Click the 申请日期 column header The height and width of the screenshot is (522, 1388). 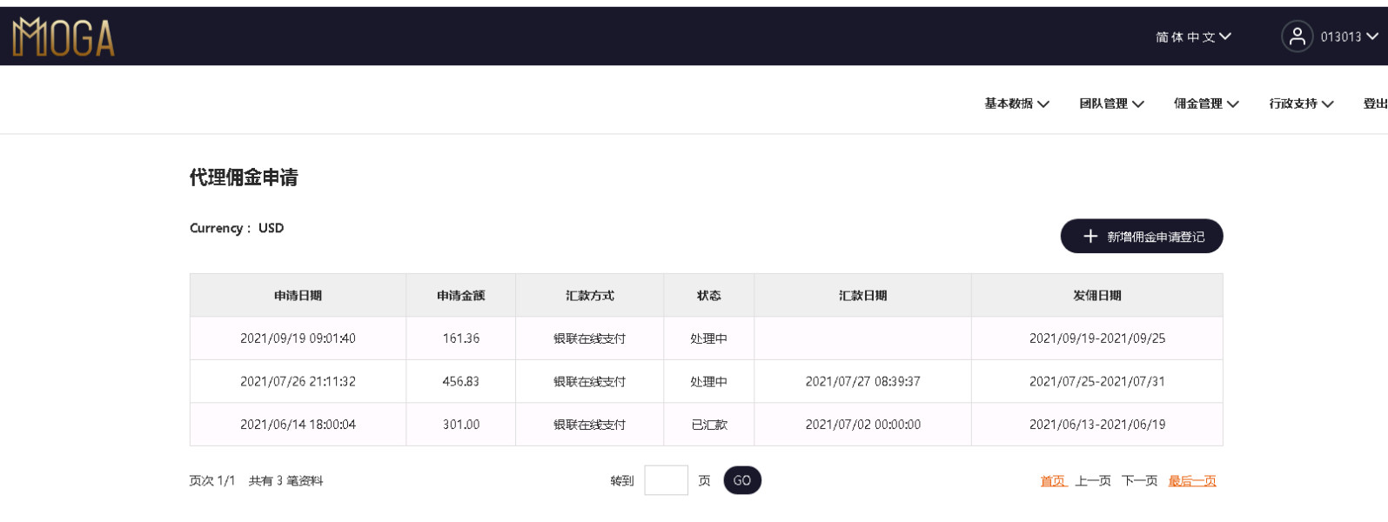pyautogui.click(x=298, y=296)
